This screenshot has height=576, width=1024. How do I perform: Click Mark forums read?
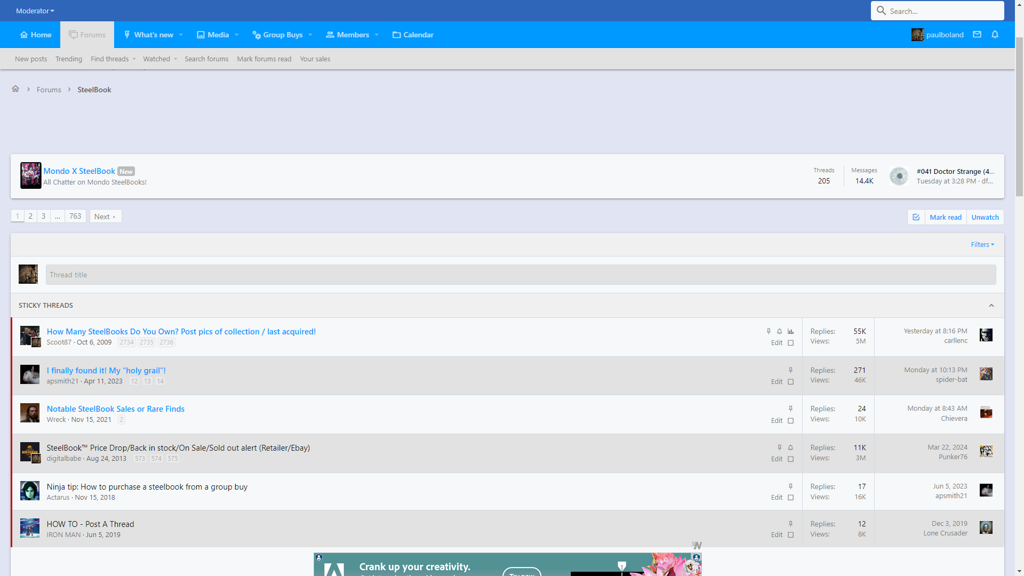click(264, 59)
